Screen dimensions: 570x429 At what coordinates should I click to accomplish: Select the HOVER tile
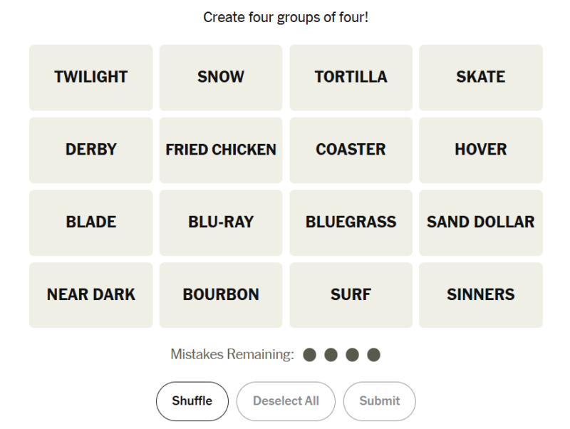480,150
